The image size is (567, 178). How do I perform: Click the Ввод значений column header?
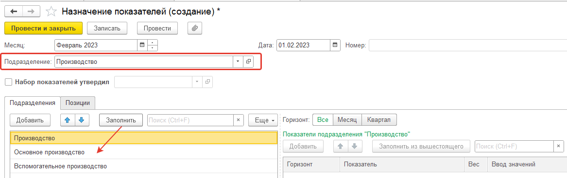527,164
